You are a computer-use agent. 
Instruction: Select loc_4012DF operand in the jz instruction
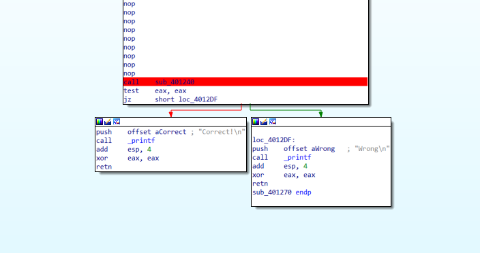[x=198, y=99]
